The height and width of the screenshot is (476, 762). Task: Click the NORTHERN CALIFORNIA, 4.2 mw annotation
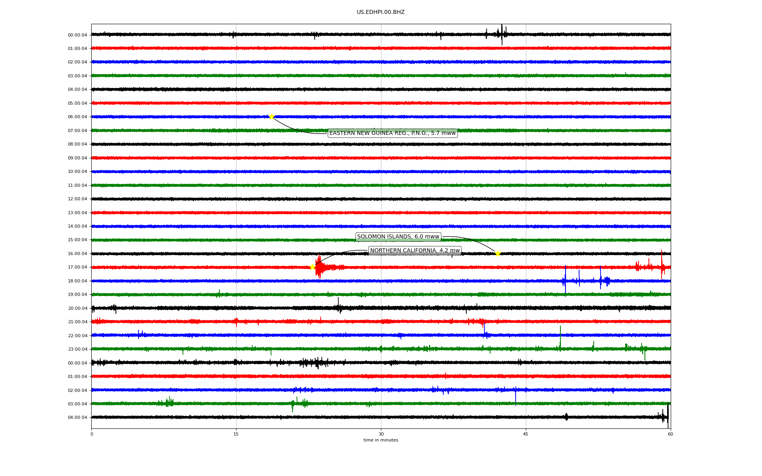[415, 251]
